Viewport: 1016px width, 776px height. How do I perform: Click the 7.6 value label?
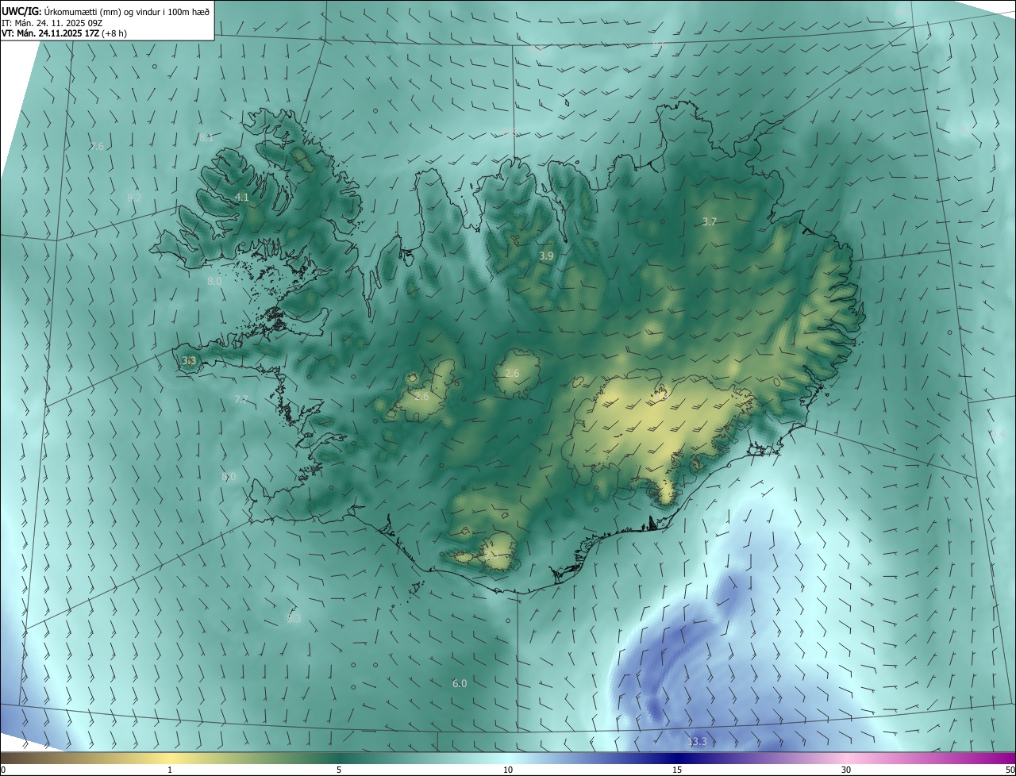[x=97, y=146]
